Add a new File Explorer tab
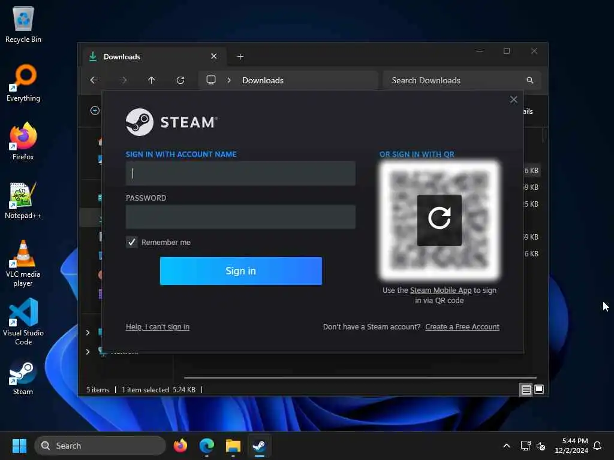 coord(240,57)
